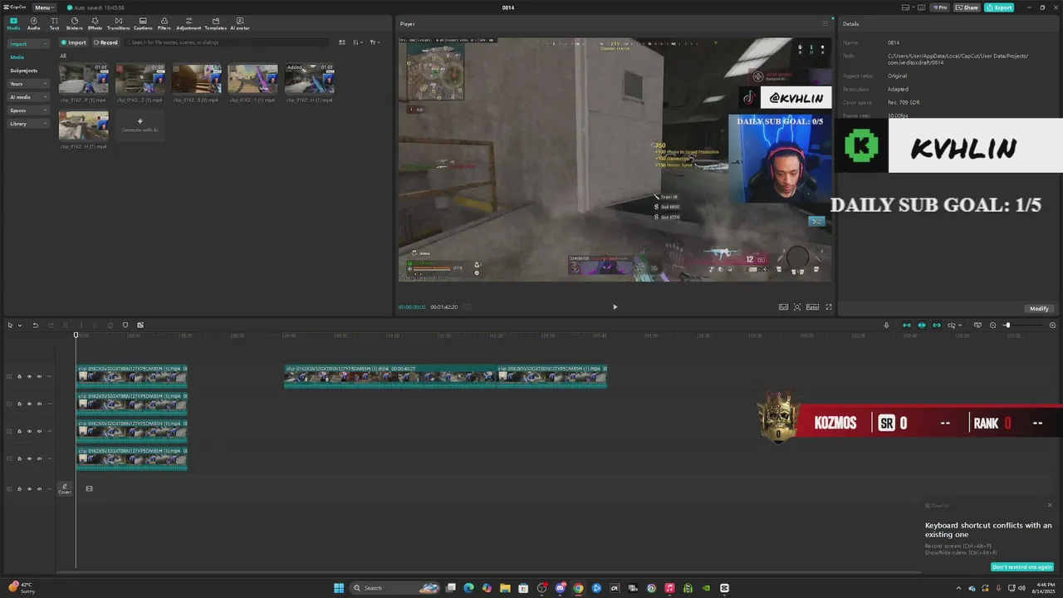This screenshot has width=1063, height=598.
Task: Open the Adjustment panel
Action: tap(189, 23)
